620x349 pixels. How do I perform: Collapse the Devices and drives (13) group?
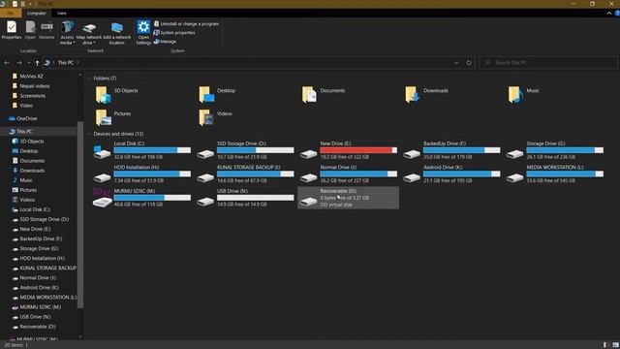point(90,134)
